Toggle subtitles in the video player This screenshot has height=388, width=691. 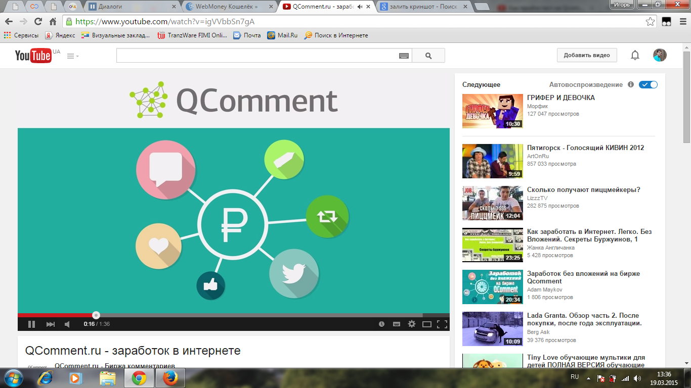[x=397, y=324]
